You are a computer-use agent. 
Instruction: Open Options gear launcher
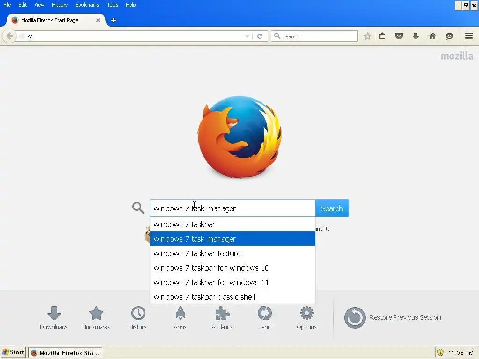pyautogui.click(x=306, y=318)
